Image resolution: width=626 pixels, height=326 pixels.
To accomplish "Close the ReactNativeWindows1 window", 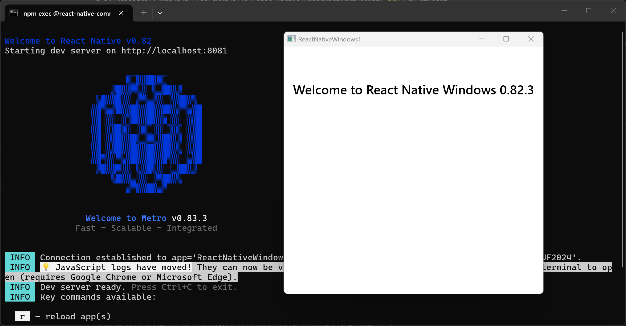I will click(530, 39).
